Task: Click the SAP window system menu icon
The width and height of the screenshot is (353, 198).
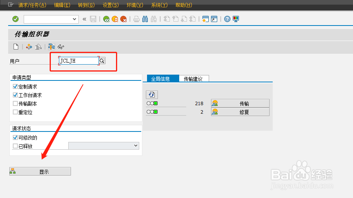Action: [10, 5]
